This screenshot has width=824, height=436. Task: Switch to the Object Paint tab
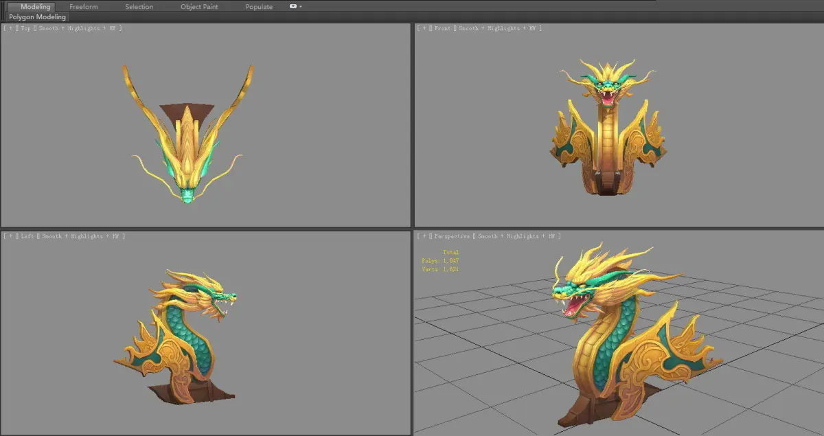point(201,7)
